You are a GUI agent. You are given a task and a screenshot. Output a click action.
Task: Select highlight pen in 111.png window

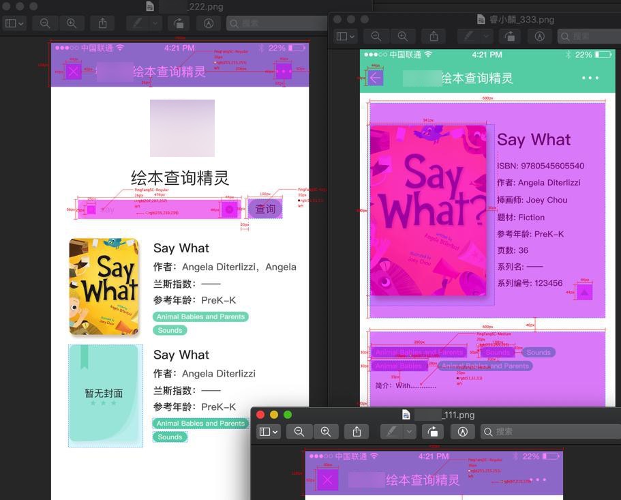392,432
